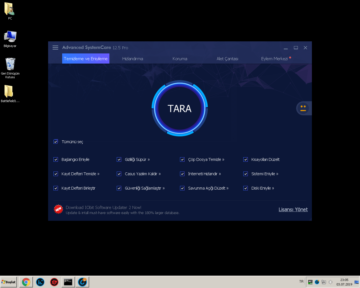Uncheck Savunma Açığı Düzelt checkbox
The width and height of the screenshot is (360, 288).
tap(182, 188)
